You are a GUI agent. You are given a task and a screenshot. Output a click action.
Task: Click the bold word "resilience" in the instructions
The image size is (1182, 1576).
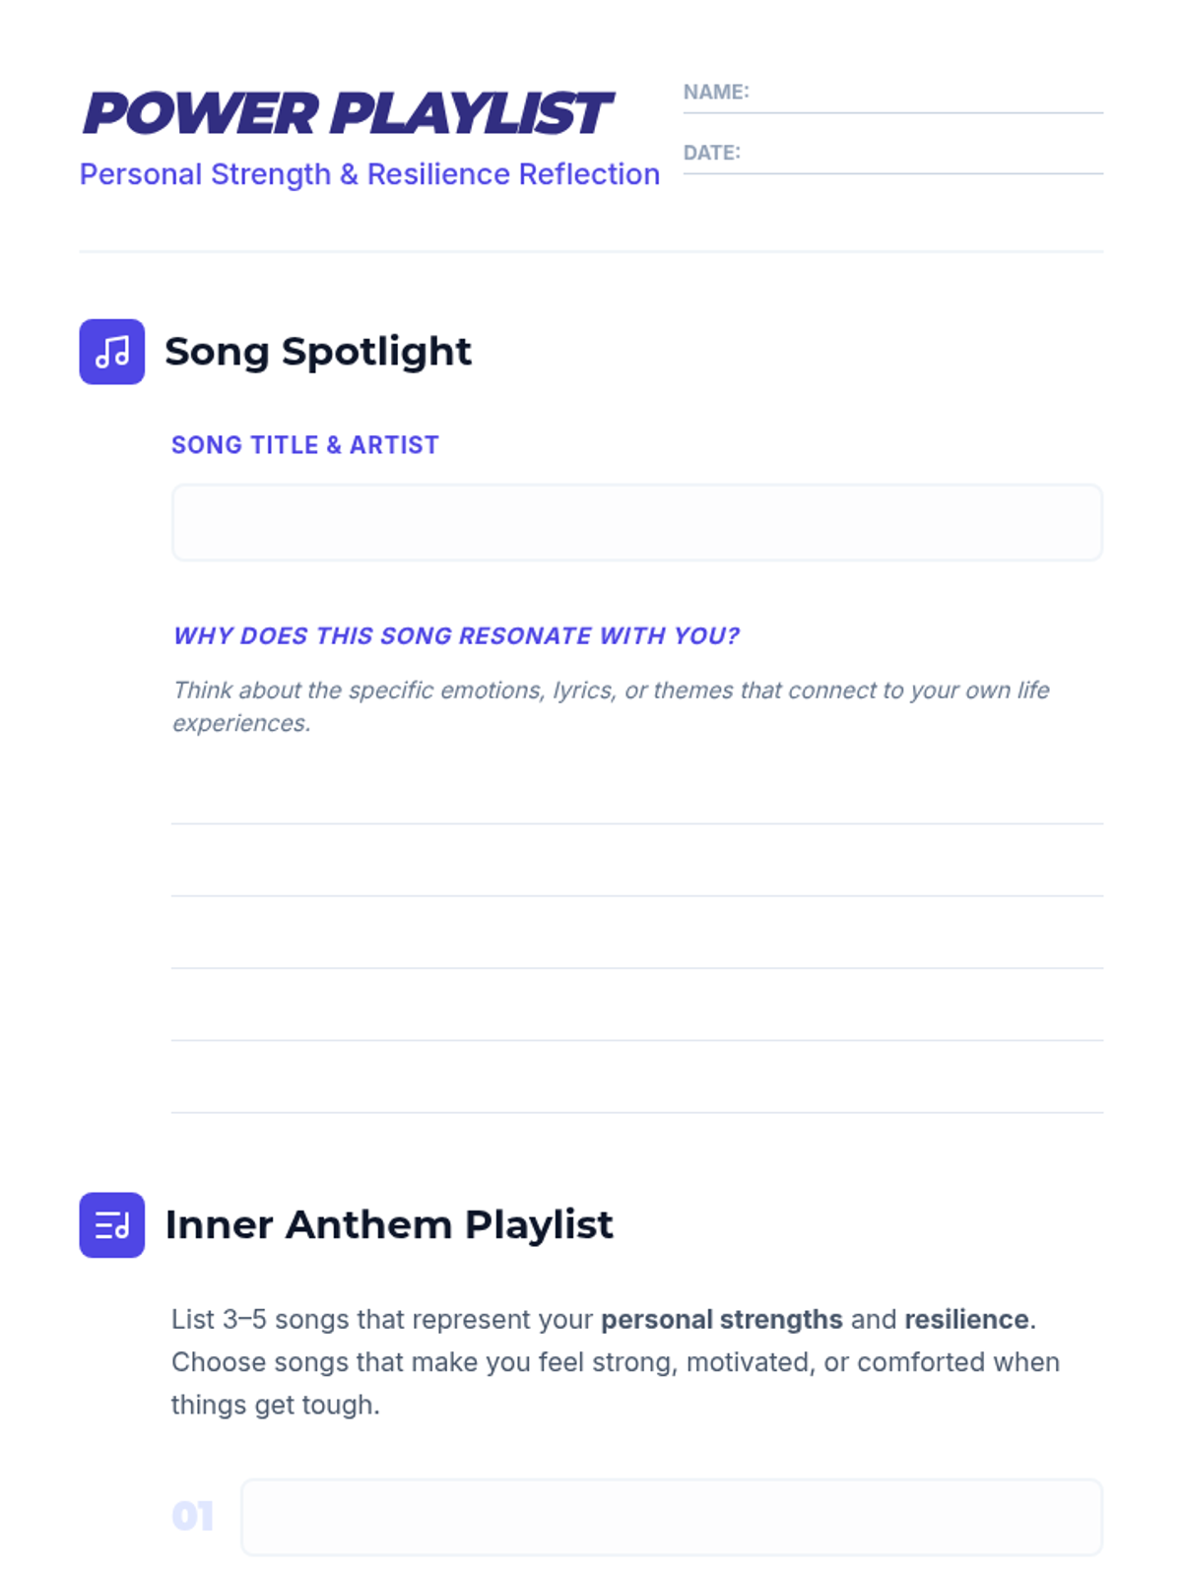966,1319
